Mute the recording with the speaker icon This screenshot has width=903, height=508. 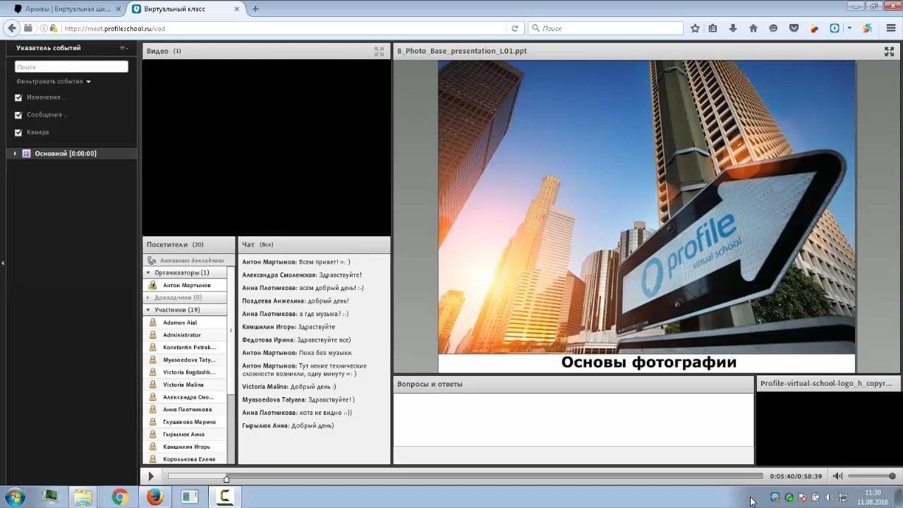click(x=837, y=476)
